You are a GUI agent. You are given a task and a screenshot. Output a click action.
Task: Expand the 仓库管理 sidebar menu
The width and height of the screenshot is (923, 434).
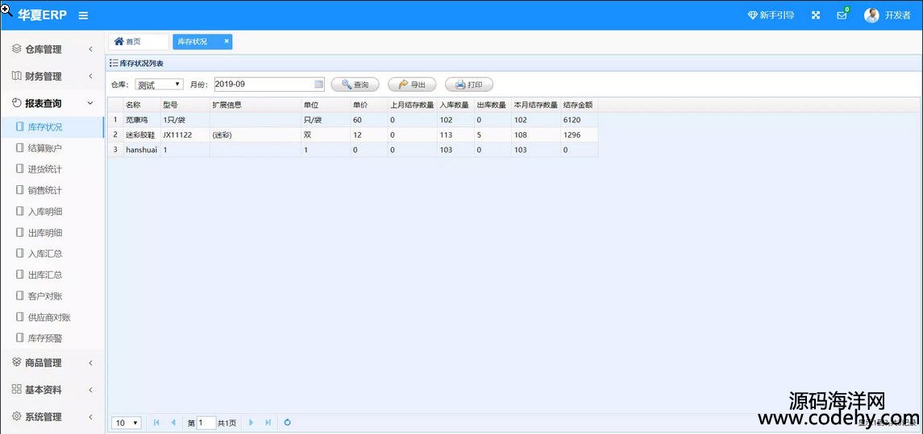(x=52, y=49)
